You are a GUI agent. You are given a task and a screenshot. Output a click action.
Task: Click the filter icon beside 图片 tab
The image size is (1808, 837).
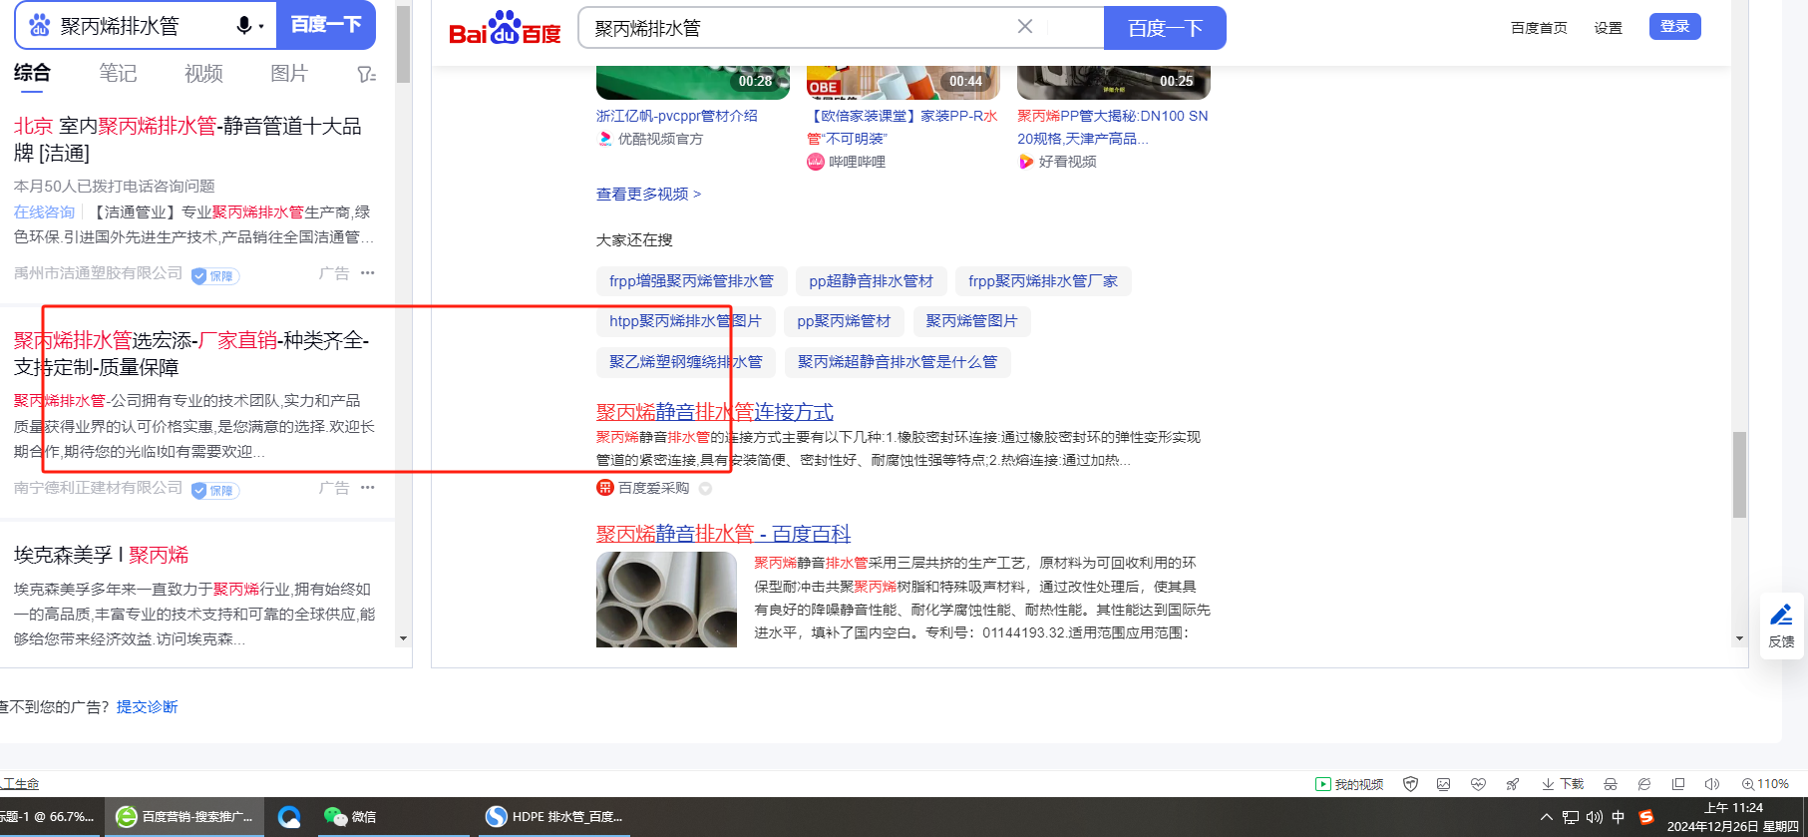366,74
